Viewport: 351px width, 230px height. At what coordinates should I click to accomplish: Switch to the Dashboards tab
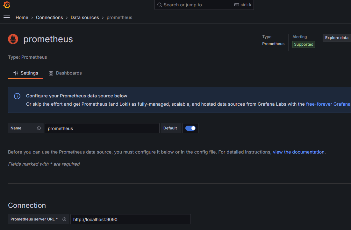pyautogui.click(x=65, y=73)
